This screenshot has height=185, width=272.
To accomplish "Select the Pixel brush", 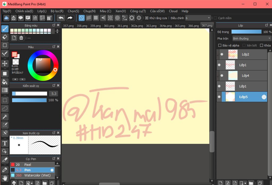I will [32, 165].
